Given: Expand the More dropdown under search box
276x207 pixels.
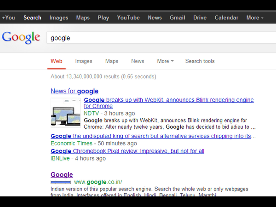Looking at the screenshot, I should pos(165,61).
